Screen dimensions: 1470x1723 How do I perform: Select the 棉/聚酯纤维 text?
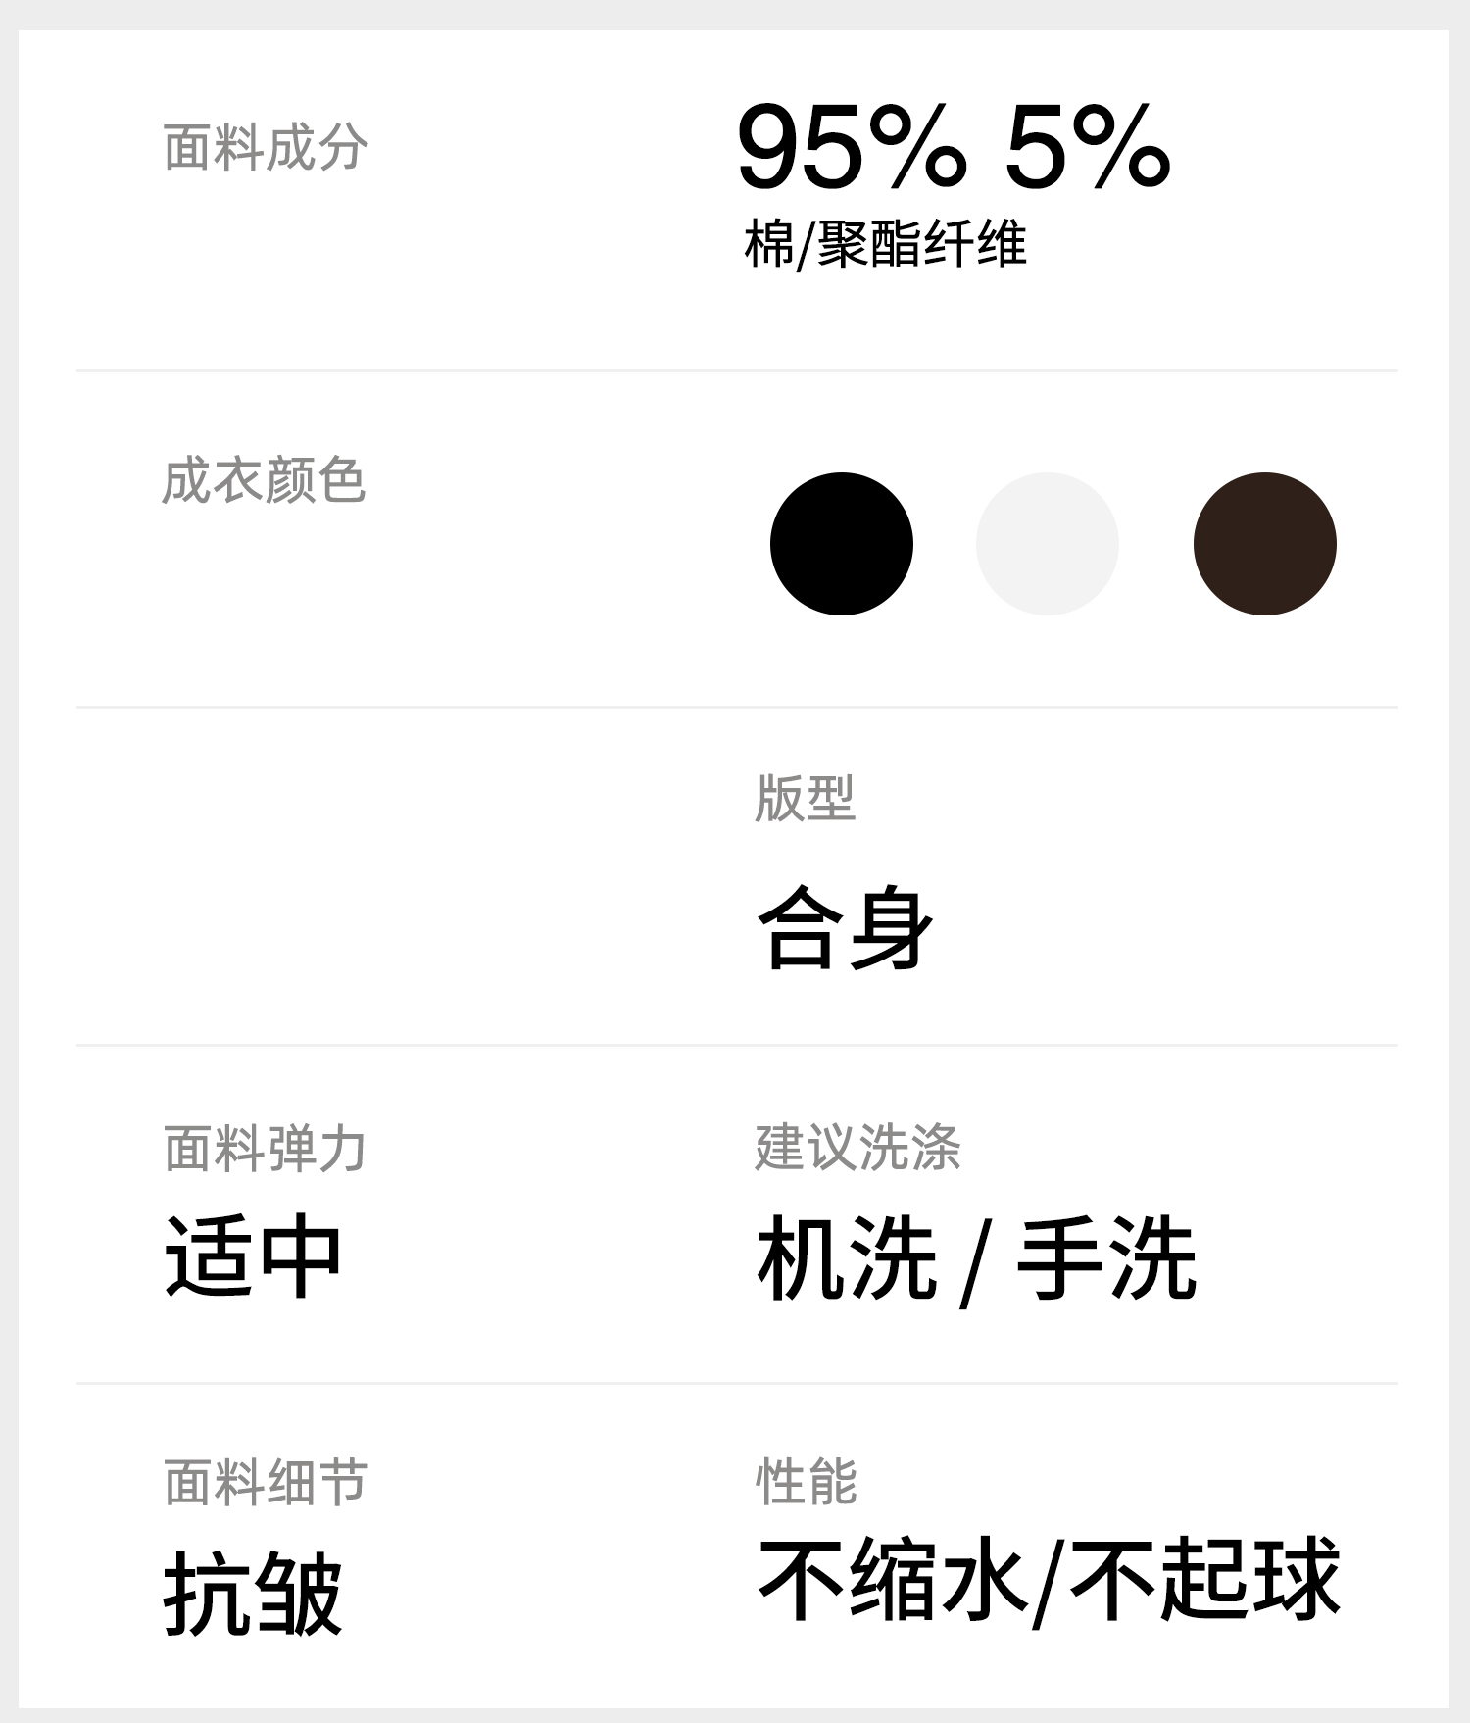[885, 244]
